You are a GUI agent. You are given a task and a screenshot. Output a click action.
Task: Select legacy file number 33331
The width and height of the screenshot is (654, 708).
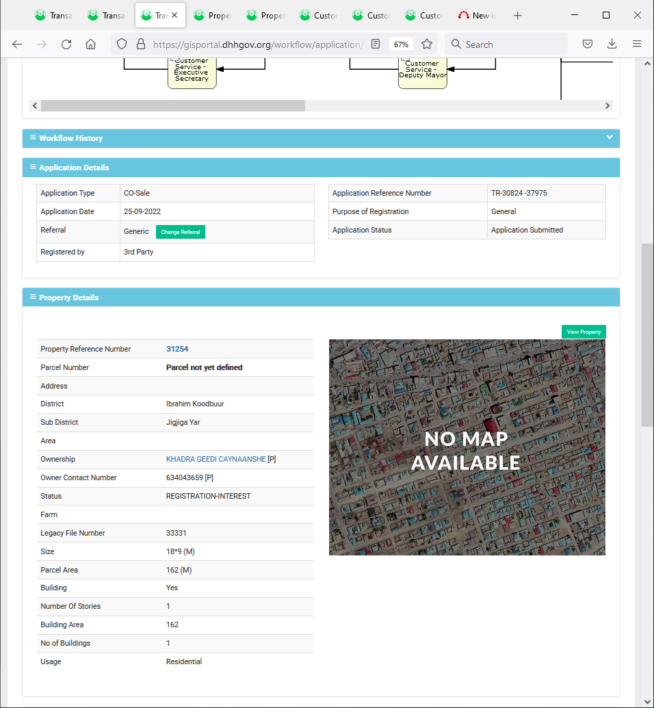click(176, 534)
